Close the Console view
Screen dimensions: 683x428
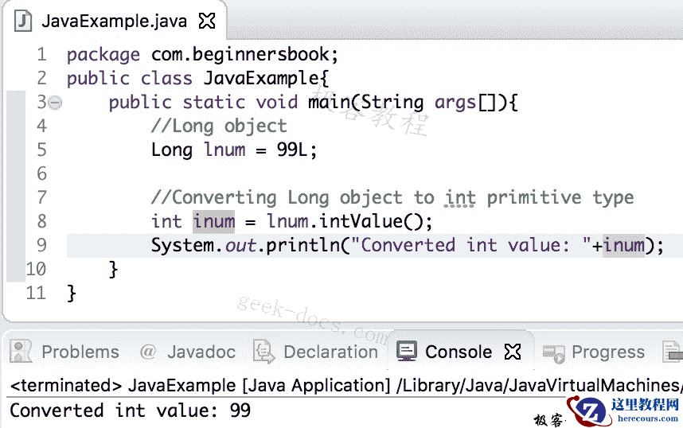pos(513,352)
